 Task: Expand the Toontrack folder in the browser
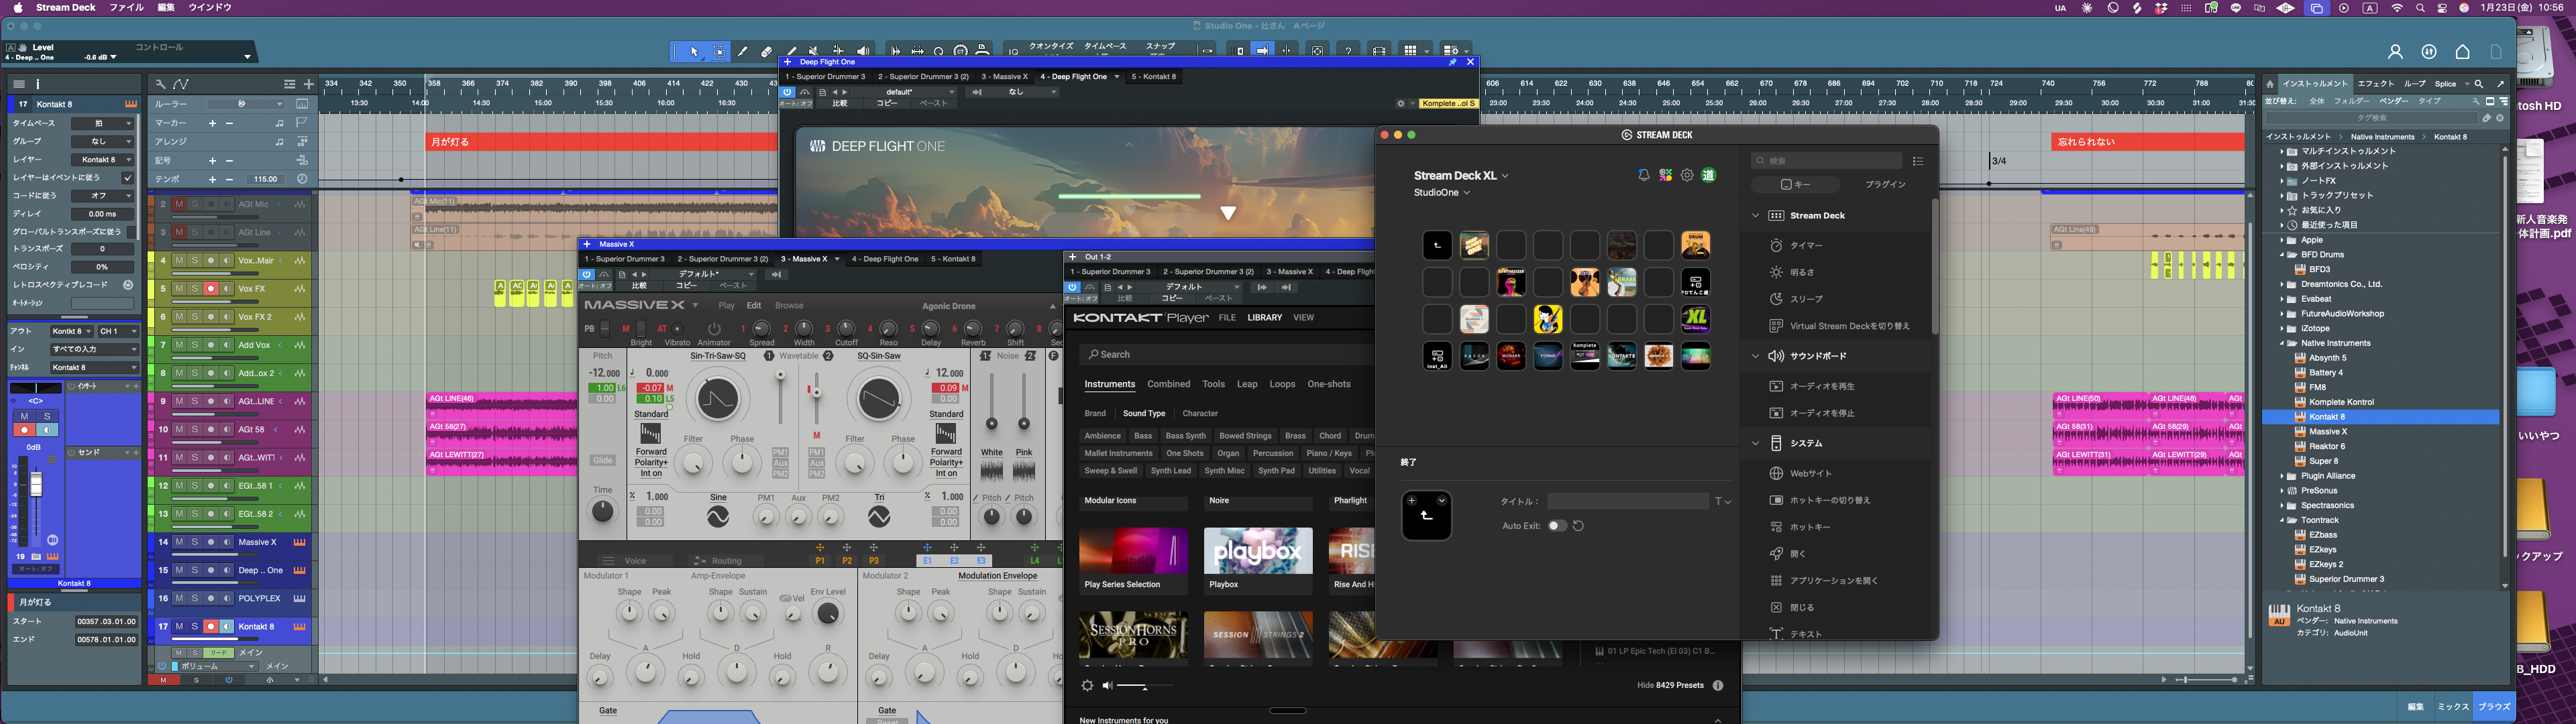click(x=2281, y=519)
